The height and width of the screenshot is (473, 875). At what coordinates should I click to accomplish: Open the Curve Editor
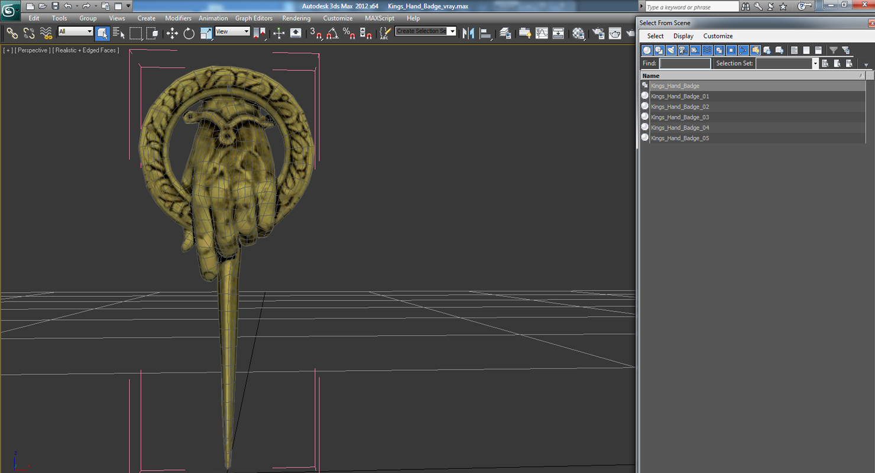(542, 33)
